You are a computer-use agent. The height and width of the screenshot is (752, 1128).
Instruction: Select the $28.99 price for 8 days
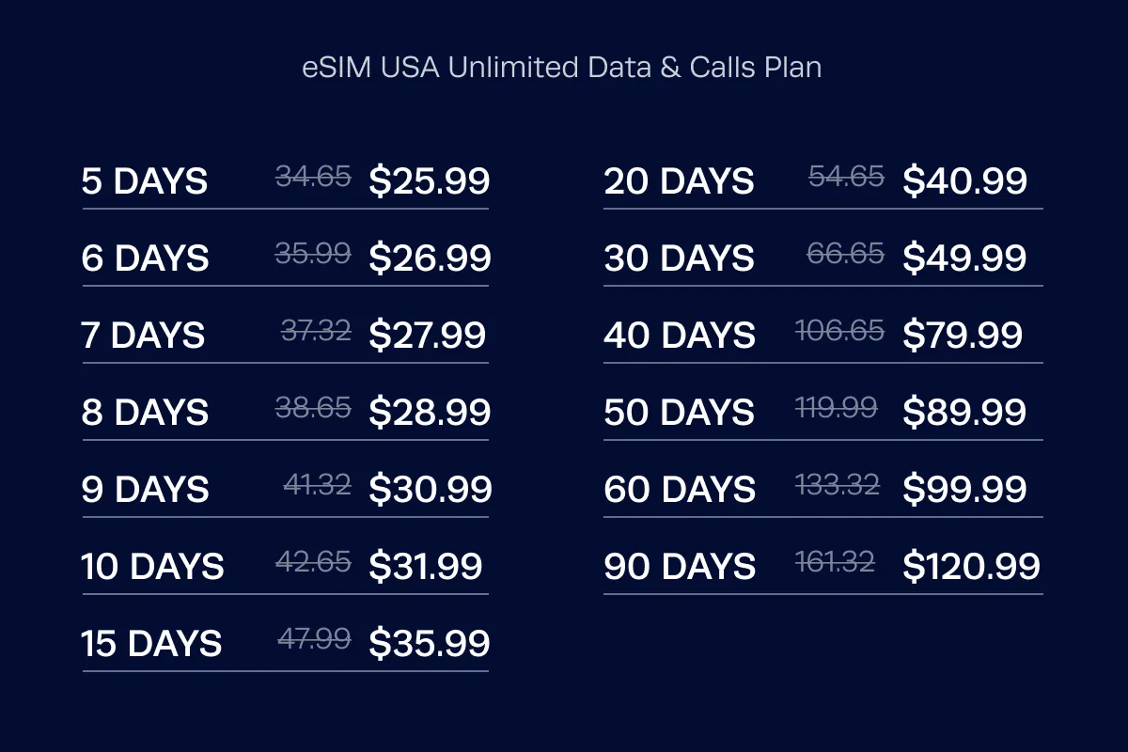coord(429,412)
